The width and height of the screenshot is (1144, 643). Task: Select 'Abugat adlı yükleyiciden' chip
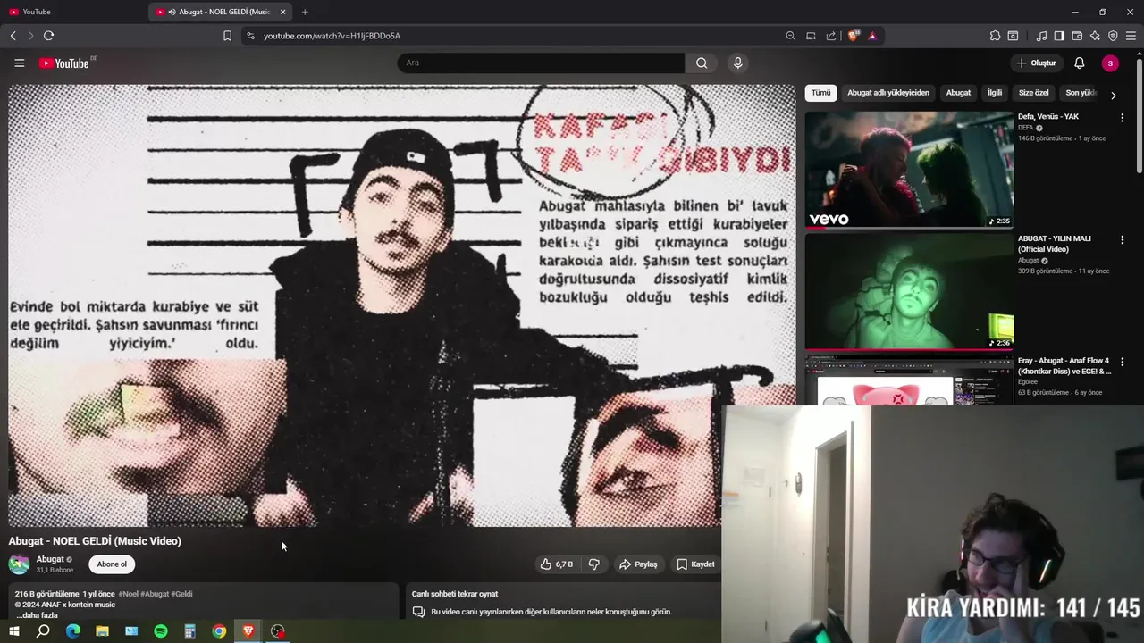click(x=888, y=93)
